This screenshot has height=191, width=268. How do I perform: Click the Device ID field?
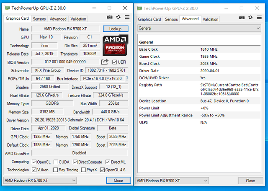click(106, 70)
